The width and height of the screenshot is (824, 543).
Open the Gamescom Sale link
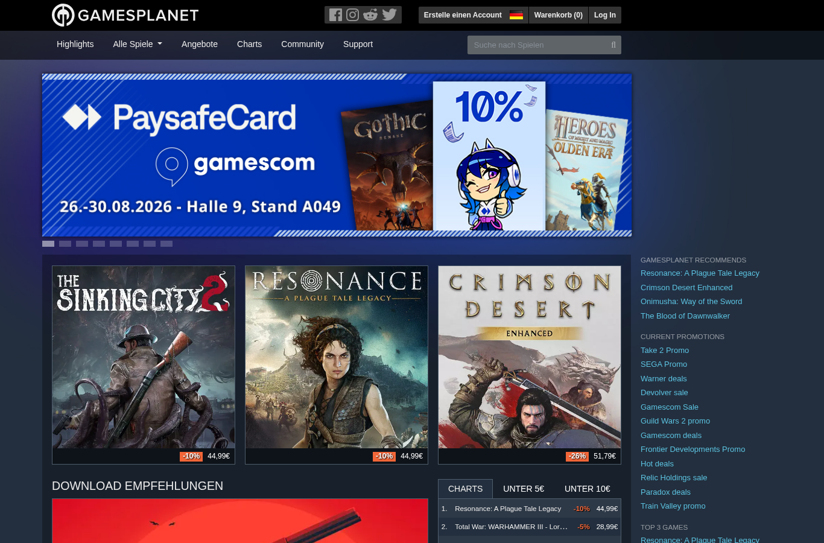(x=670, y=407)
